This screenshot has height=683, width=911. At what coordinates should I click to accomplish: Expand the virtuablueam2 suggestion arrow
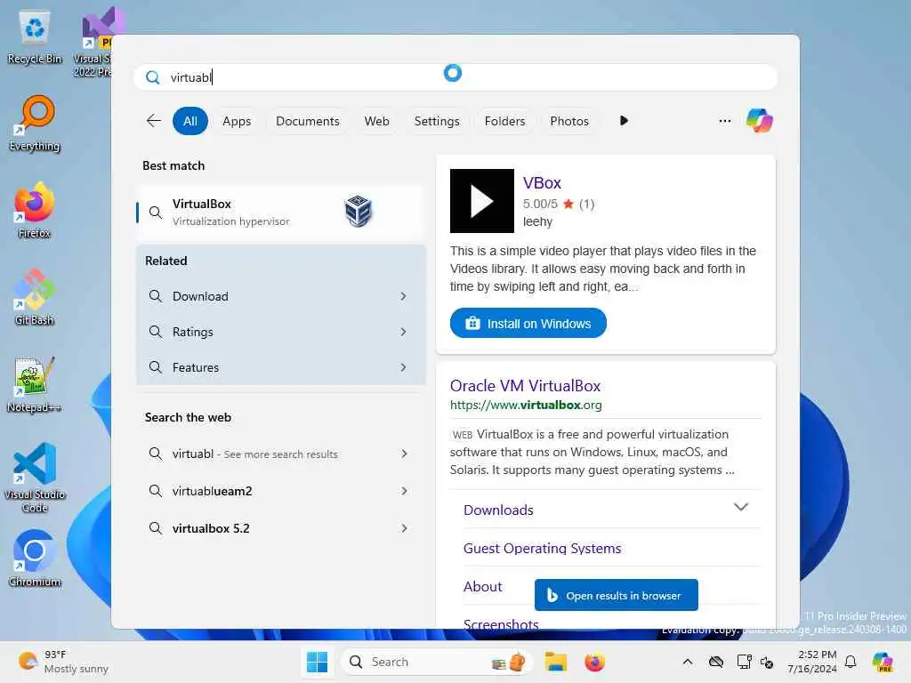coord(404,491)
